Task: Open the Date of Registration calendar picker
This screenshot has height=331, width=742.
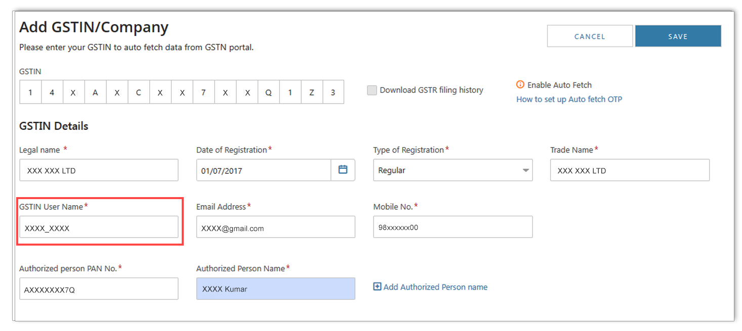Action: click(x=343, y=170)
